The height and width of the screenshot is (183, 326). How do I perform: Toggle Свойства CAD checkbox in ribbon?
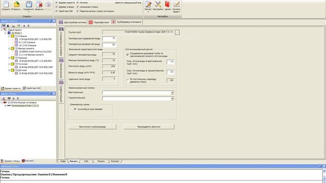[57, 11]
